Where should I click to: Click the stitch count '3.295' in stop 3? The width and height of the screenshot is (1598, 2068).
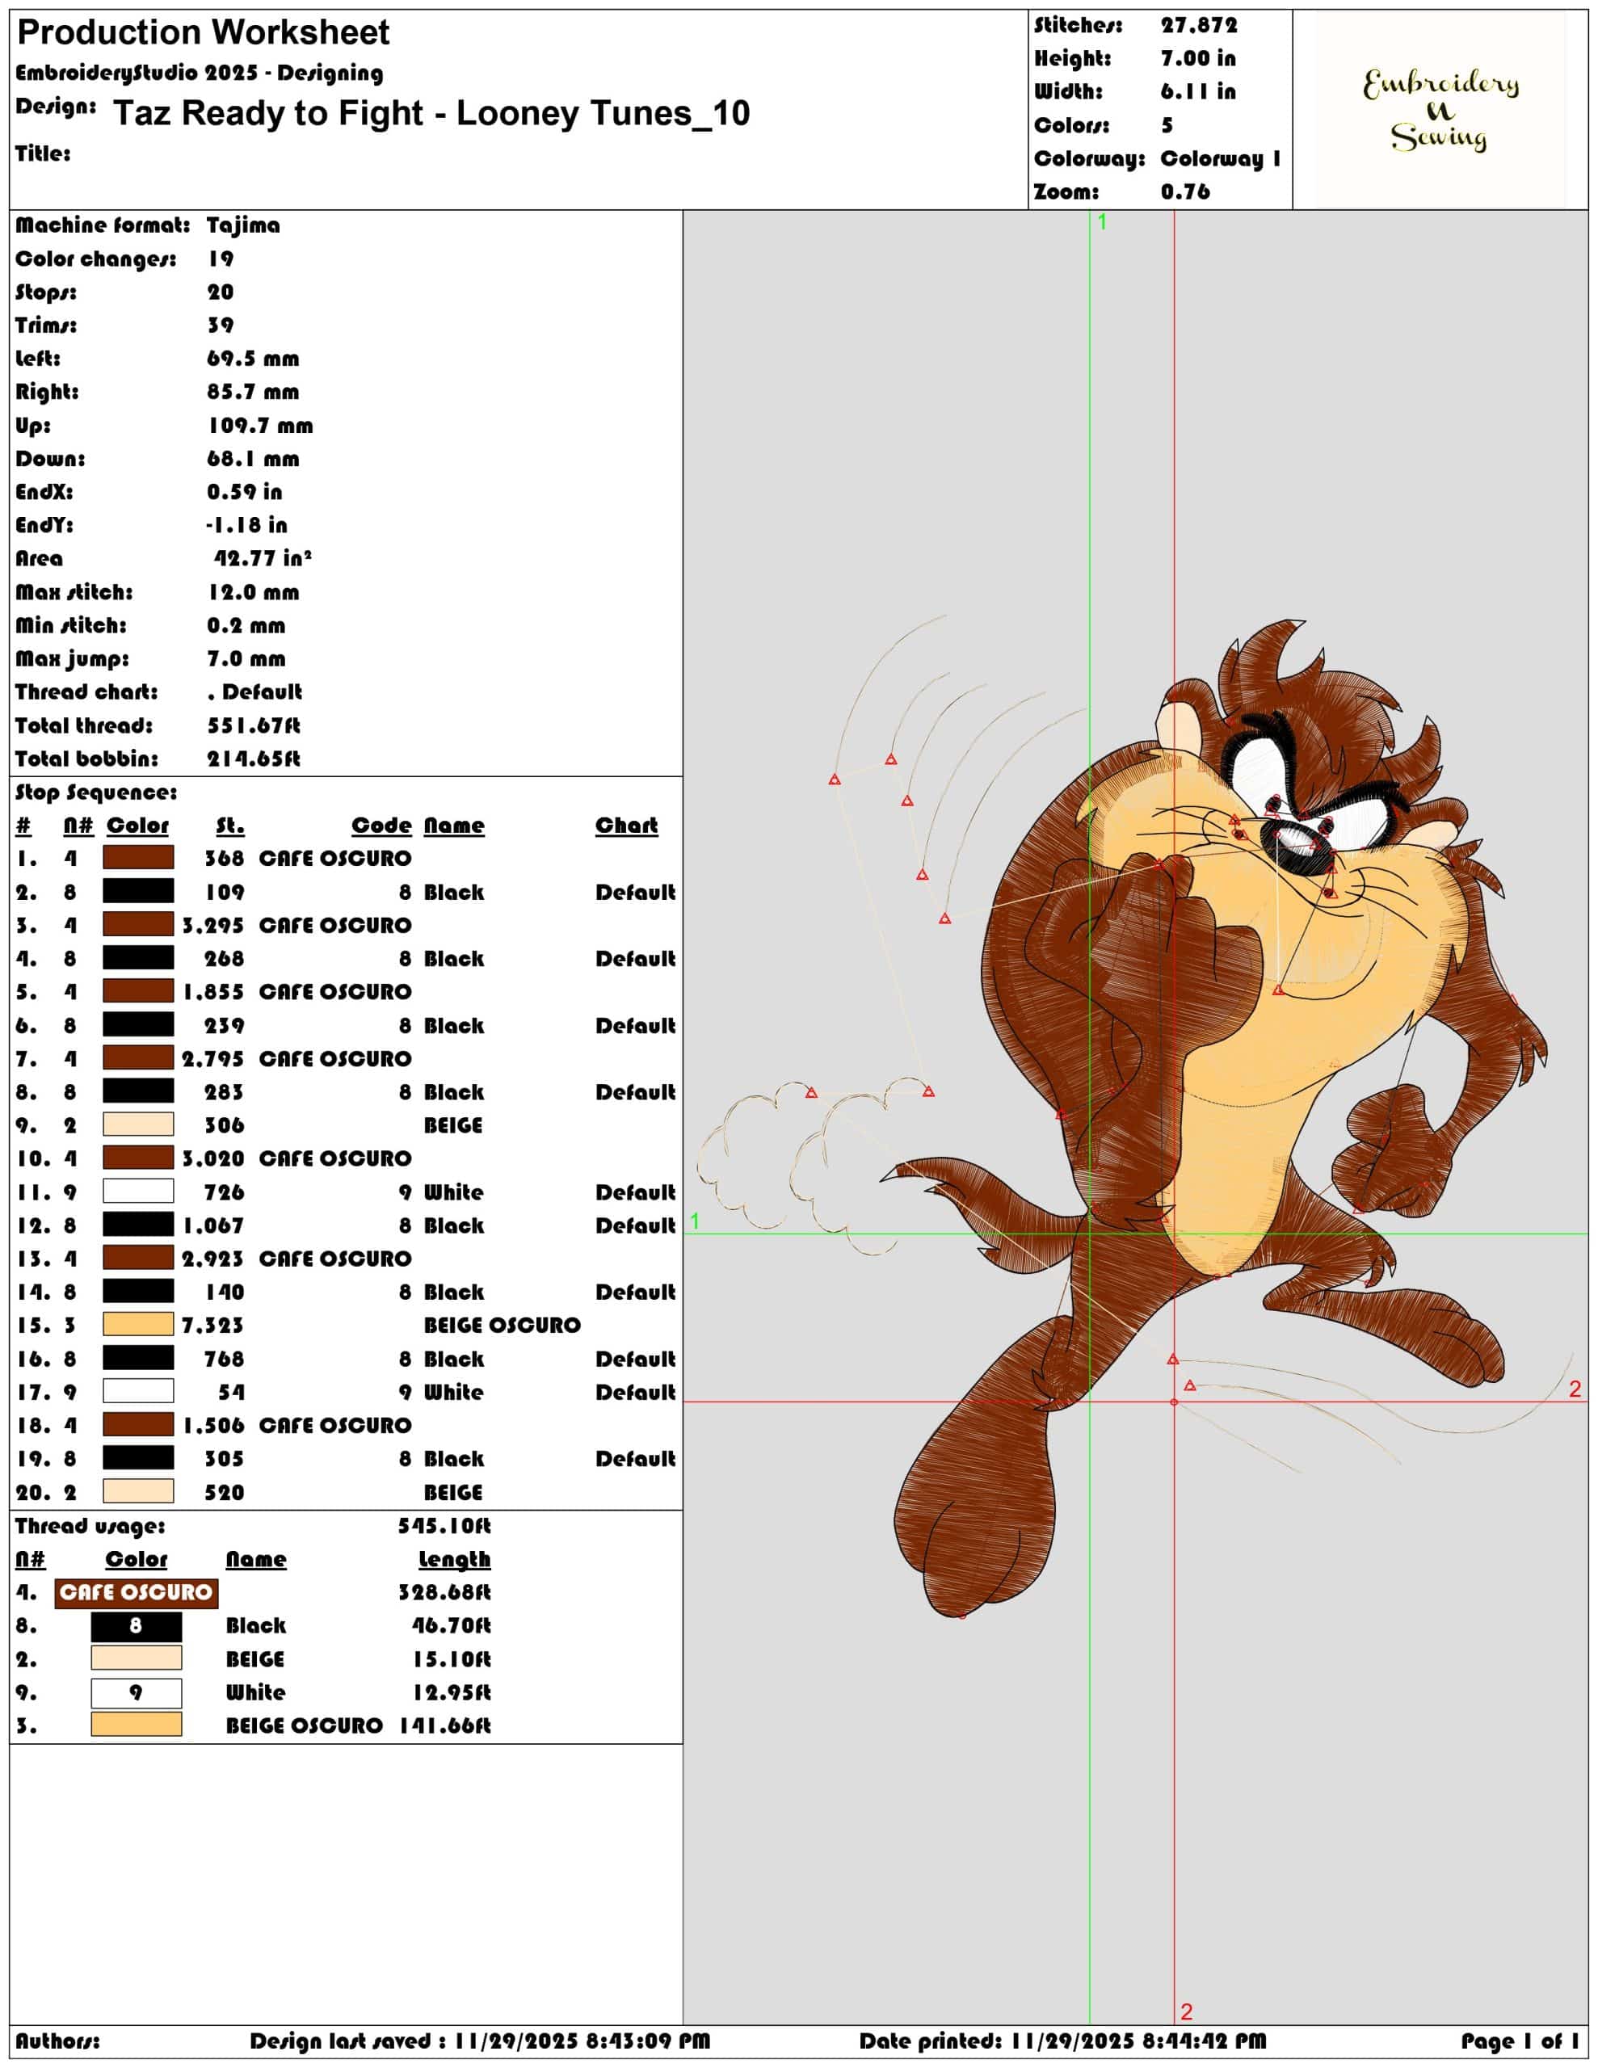[213, 925]
